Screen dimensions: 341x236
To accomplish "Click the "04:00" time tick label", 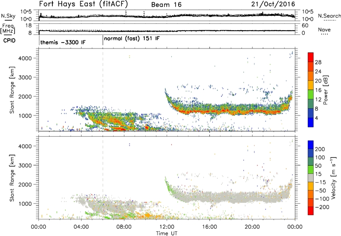I will click(81, 227).
